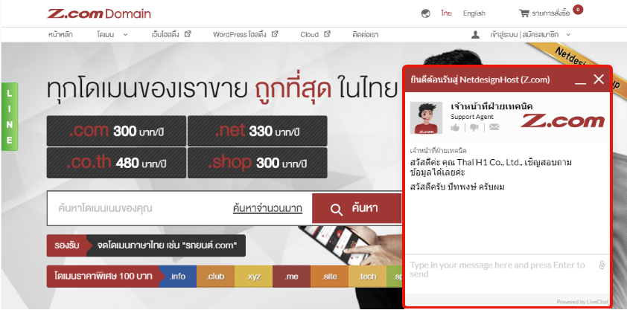Viewport: 627px width, 310px height.
Task: Open the shopping cart icon
Action: [x=523, y=13]
